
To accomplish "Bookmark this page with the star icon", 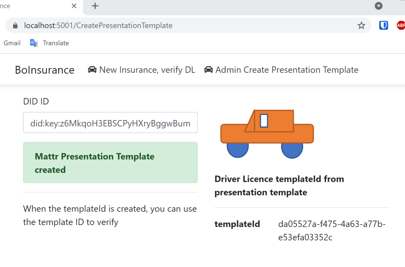I will [361, 26].
